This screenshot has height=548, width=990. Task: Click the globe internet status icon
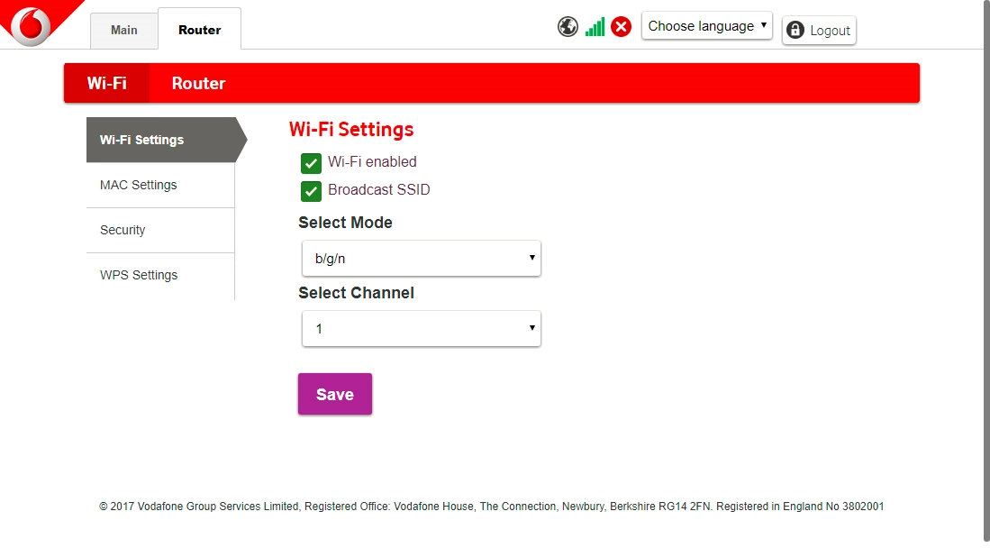pyautogui.click(x=568, y=27)
